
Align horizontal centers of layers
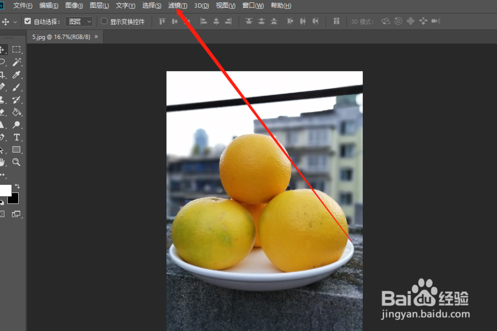click(x=216, y=21)
